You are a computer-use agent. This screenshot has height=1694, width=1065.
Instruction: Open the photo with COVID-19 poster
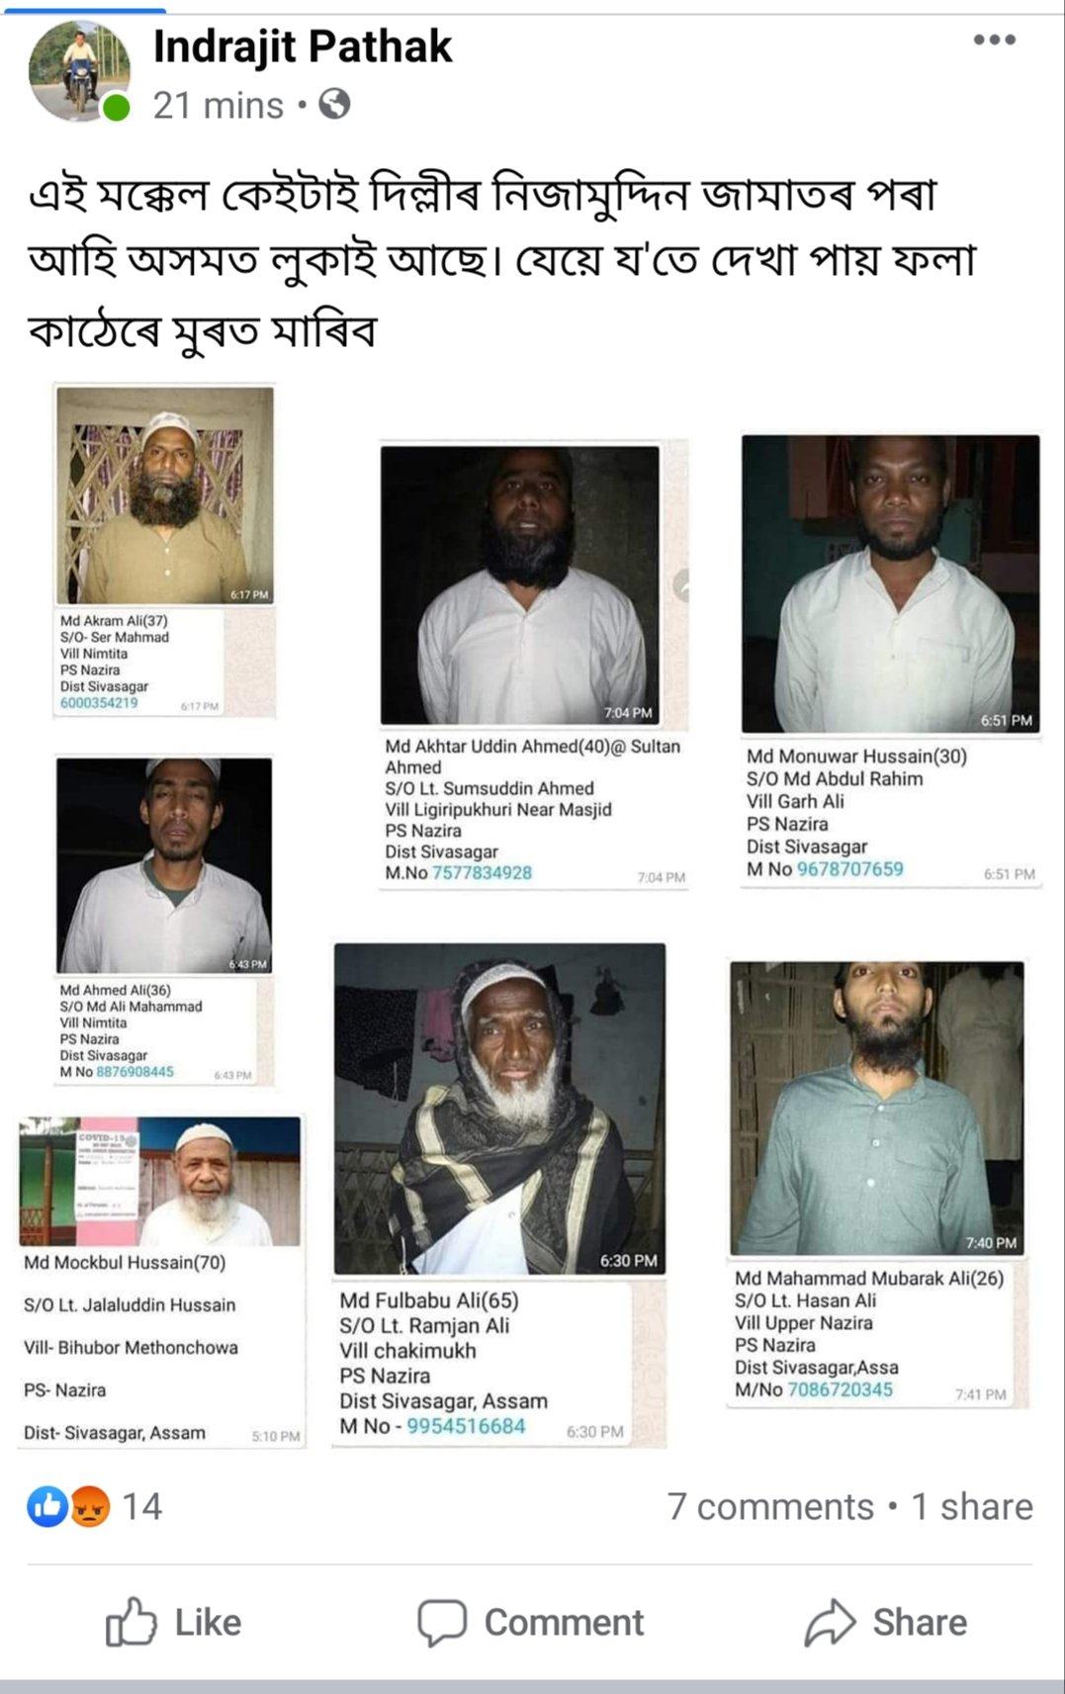point(159,1181)
